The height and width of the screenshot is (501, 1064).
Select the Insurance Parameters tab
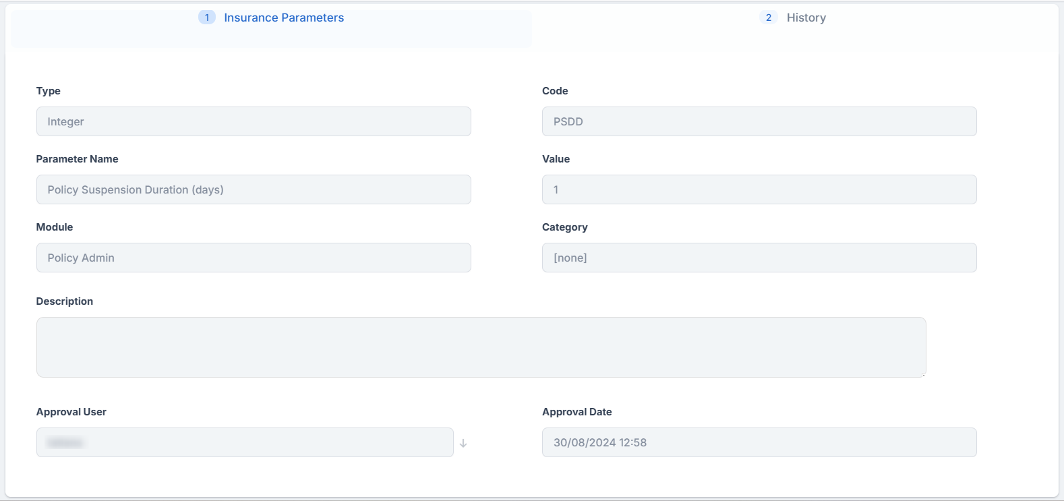click(x=284, y=18)
